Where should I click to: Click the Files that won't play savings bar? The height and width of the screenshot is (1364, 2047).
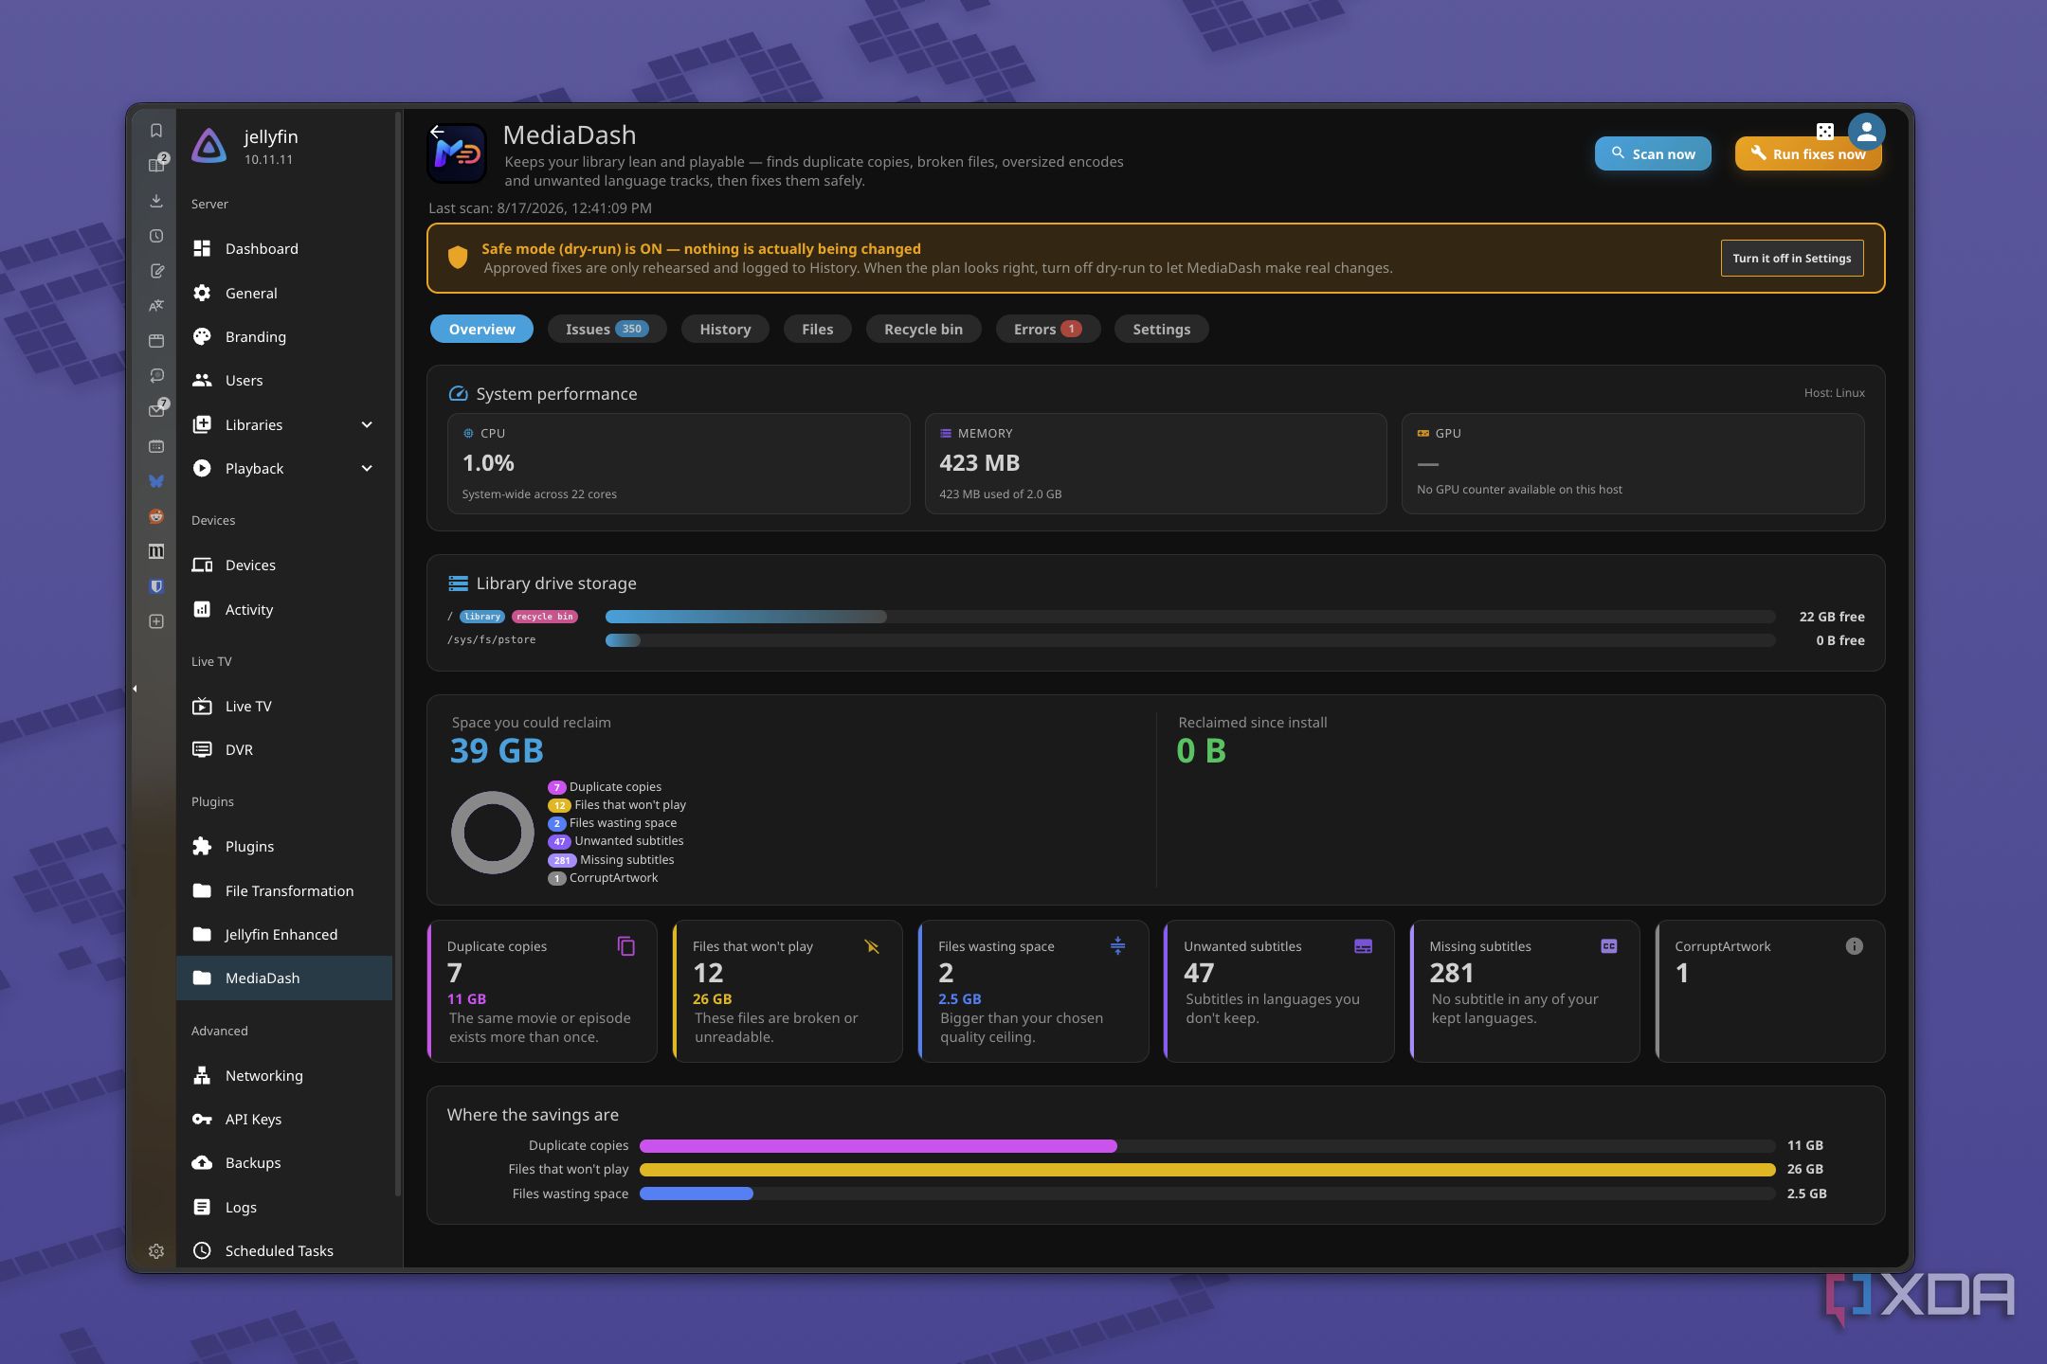point(1207,1169)
